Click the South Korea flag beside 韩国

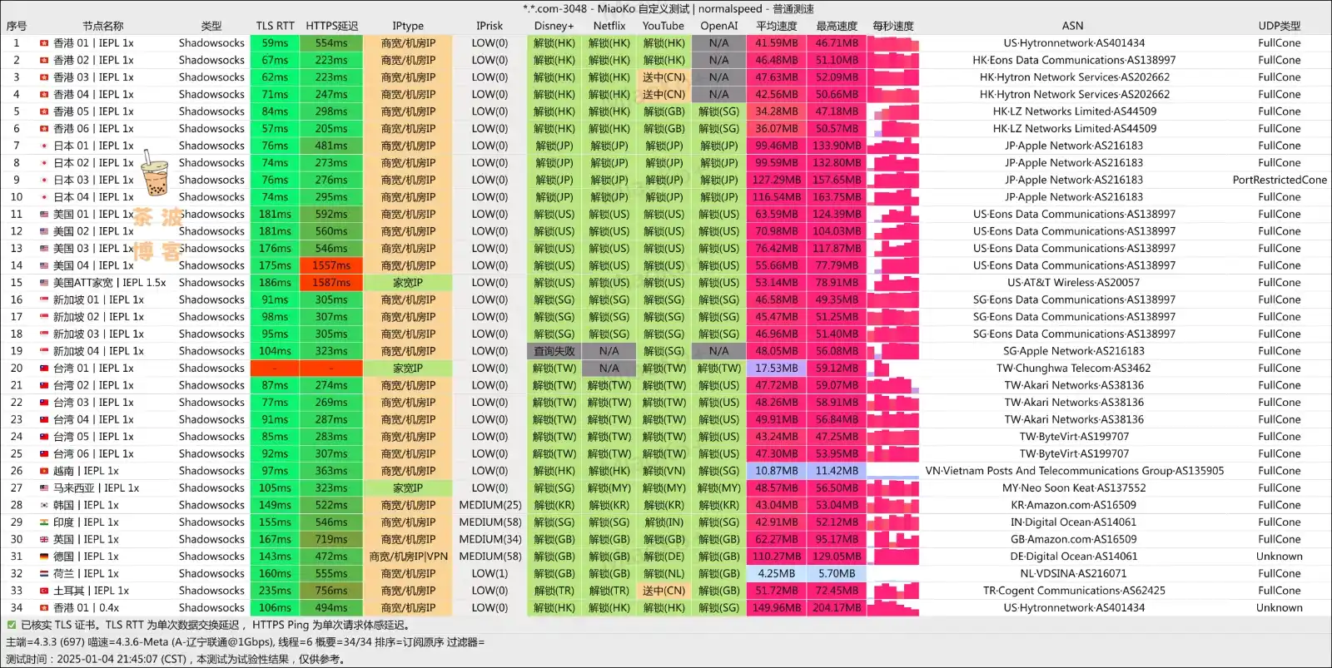click(x=44, y=505)
